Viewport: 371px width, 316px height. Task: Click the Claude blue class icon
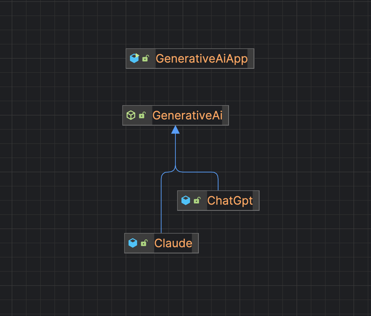[x=133, y=243]
